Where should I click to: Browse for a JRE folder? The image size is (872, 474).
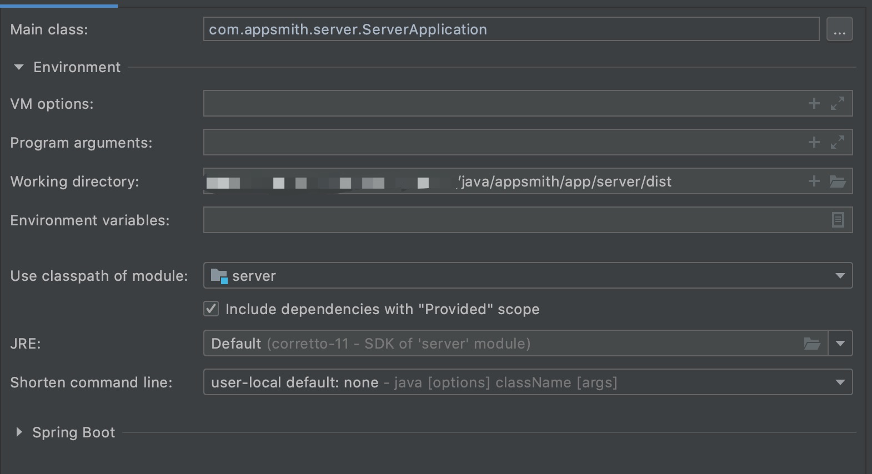(x=813, y=344)
